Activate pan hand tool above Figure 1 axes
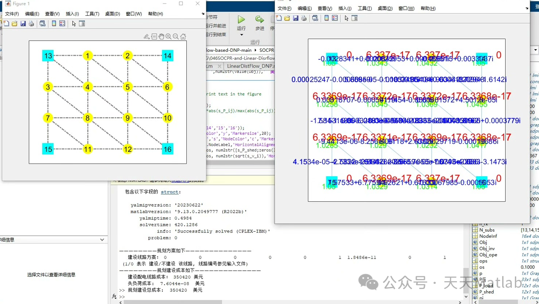Image resolution: width=539 pixels, height=304 pixels. click(x=161, y=36)
